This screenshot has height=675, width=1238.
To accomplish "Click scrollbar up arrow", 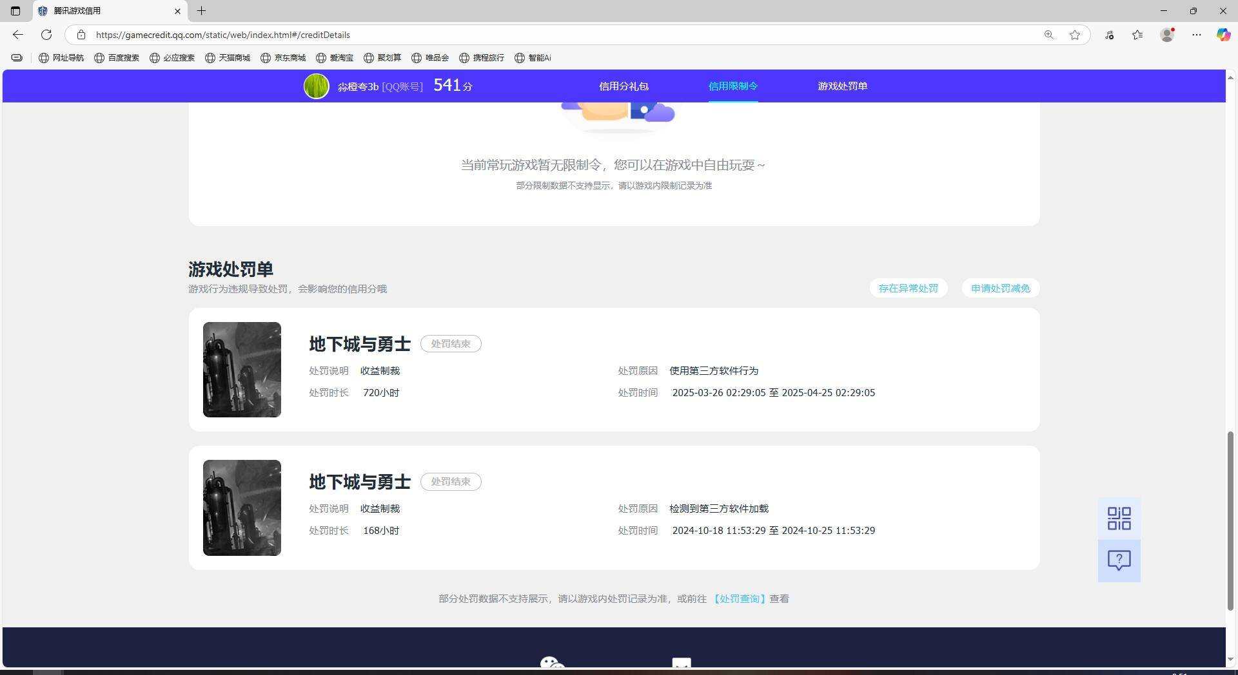I will [1230, 77].
